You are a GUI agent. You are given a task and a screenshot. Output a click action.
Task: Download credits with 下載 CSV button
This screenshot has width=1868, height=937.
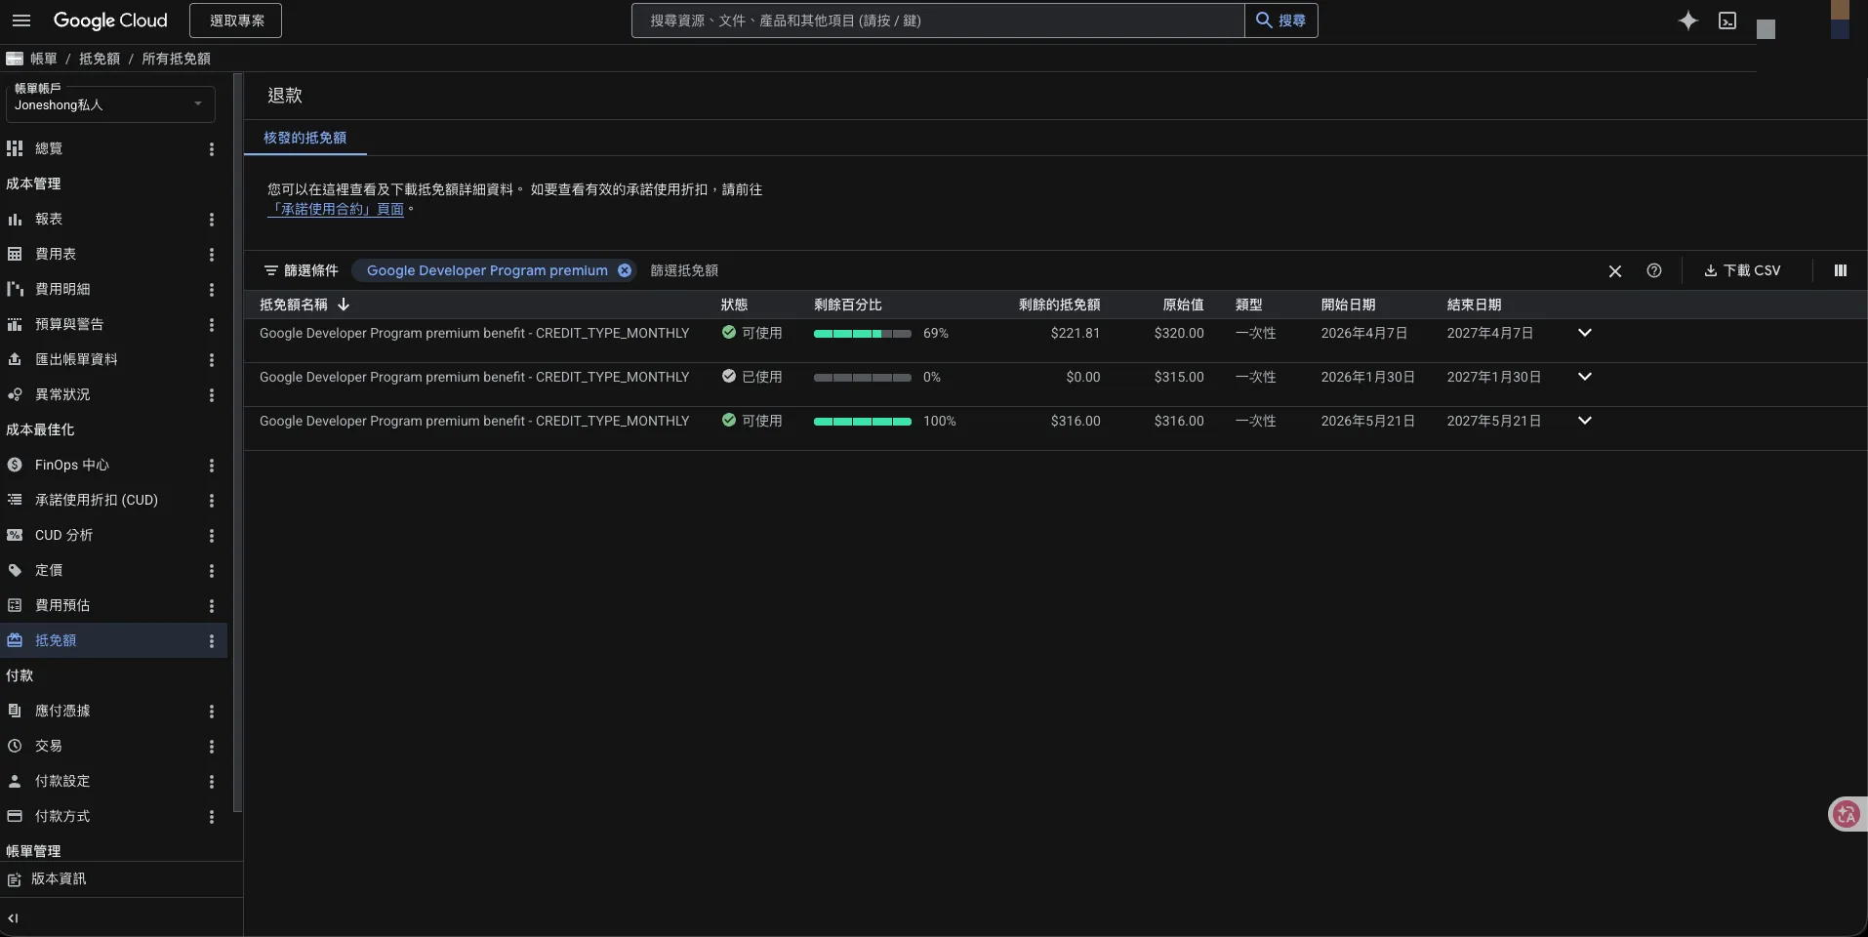1743,270
